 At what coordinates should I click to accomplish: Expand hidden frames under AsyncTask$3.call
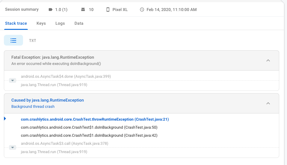click(x=13, y=147)
